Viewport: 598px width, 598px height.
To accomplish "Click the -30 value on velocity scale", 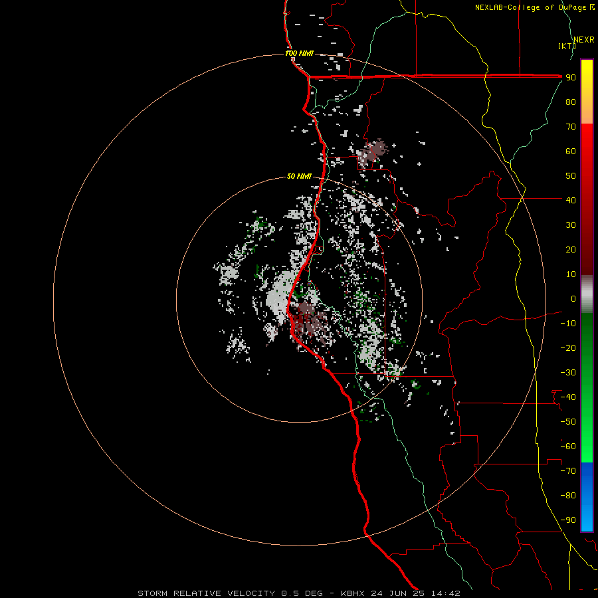I will point(568,373).
